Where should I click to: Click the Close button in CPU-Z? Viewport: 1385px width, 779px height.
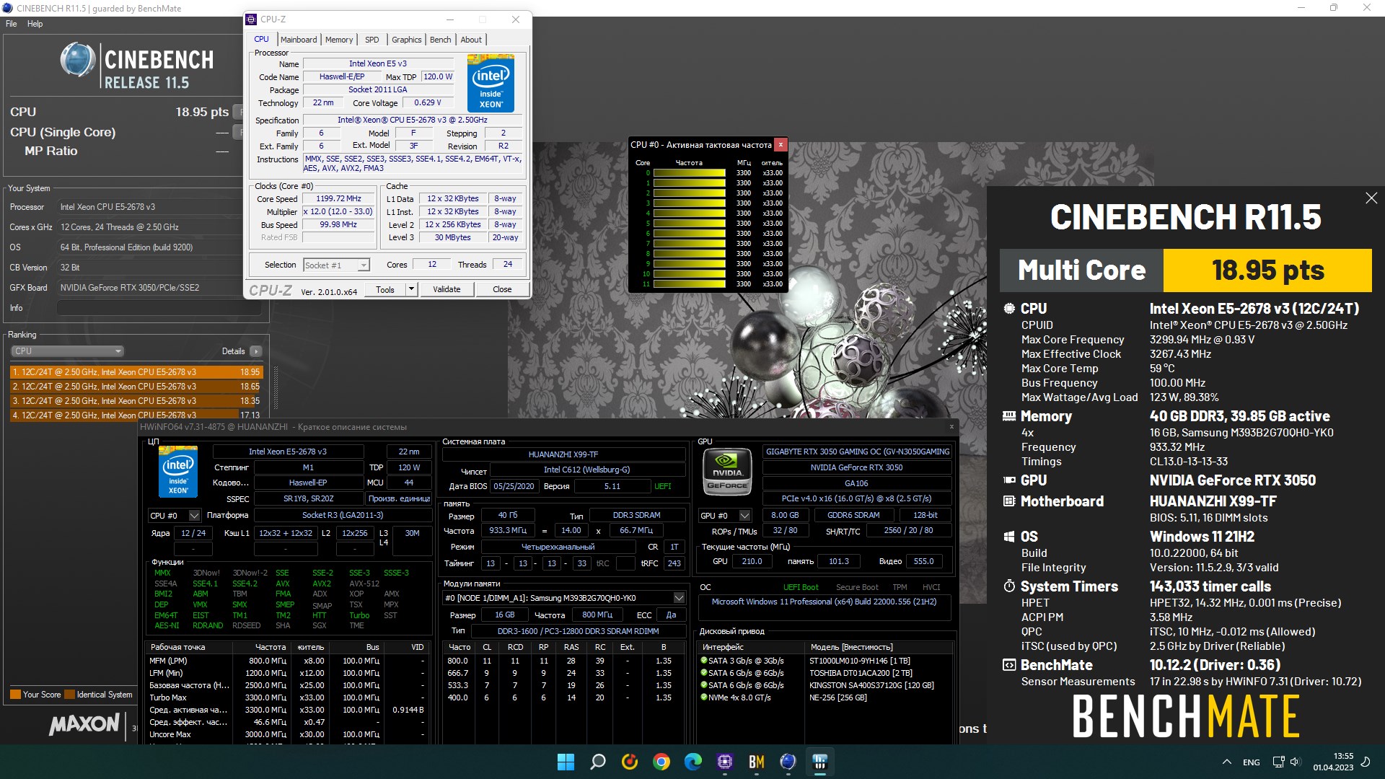click(502, 289)
